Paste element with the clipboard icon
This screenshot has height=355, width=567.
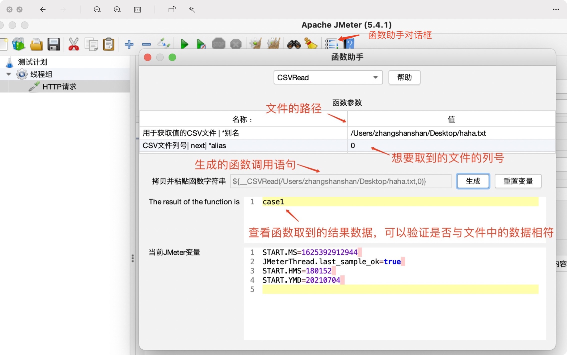click(109, 44)
